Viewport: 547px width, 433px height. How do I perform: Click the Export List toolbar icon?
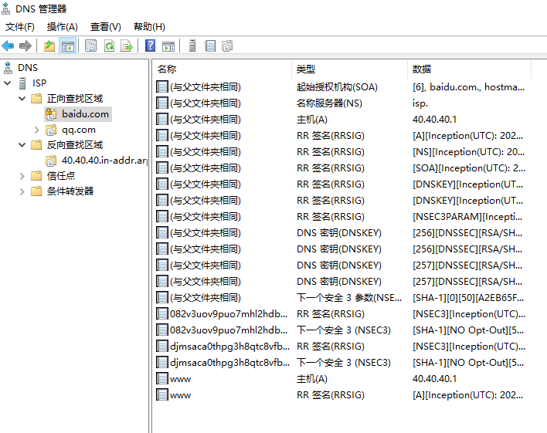click(127, 46)
